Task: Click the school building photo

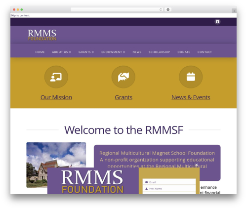Action: click(x=56, y=165)
